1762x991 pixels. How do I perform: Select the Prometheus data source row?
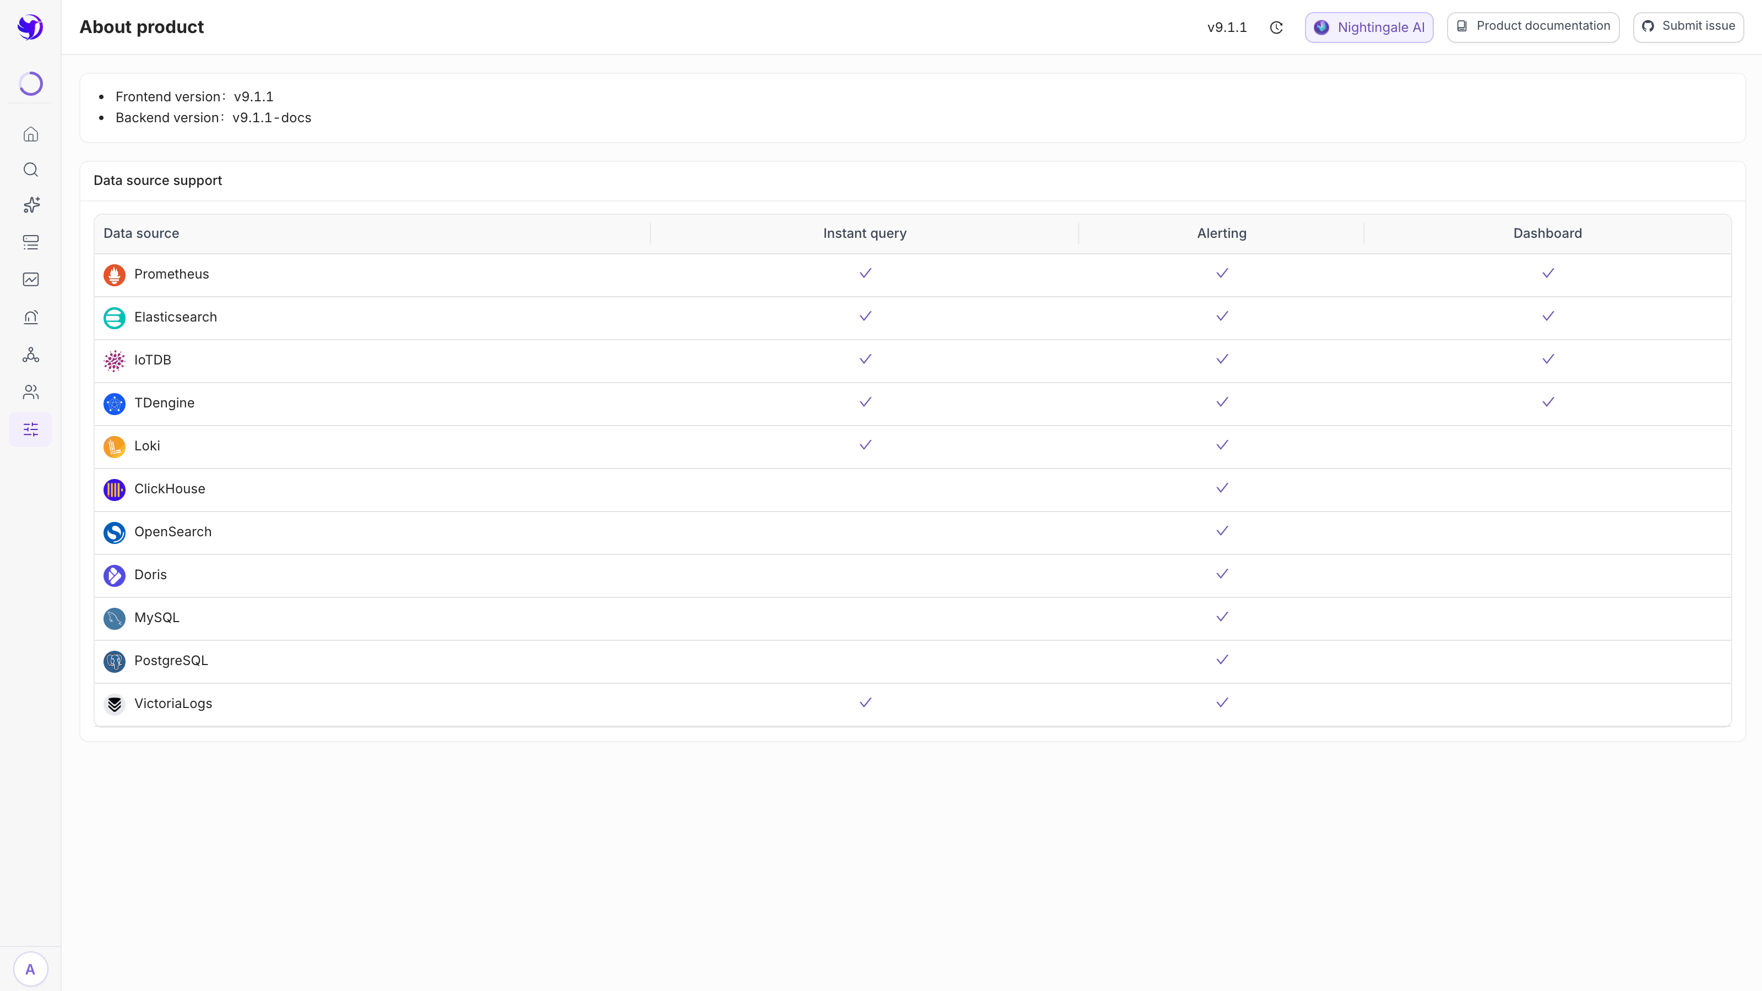[x=912, y=274]
